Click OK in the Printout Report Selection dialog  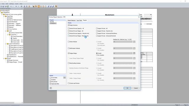[x=127, y=88]
